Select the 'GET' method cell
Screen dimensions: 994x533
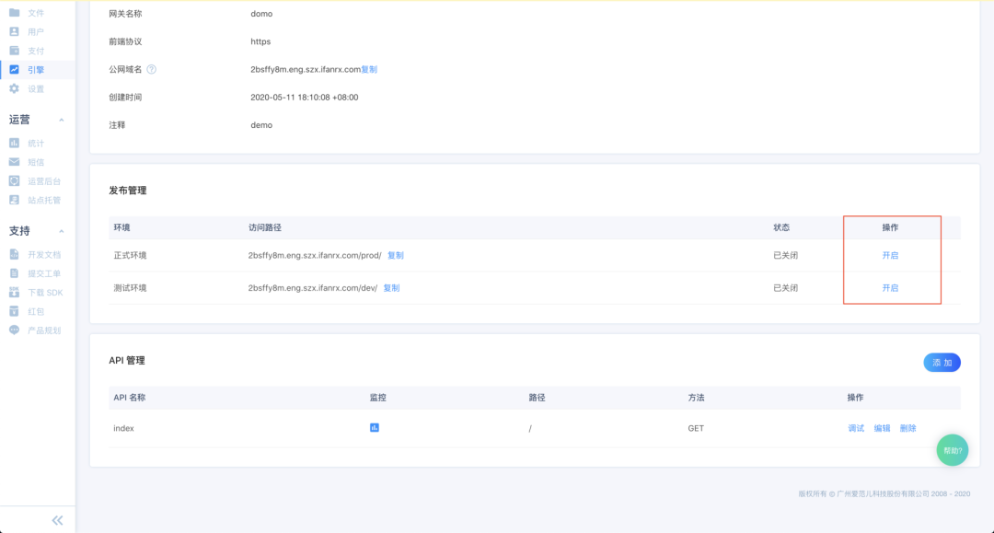[696, 428]
